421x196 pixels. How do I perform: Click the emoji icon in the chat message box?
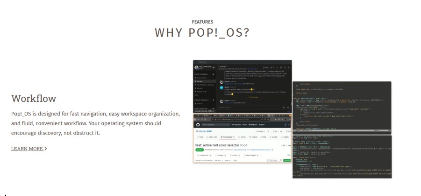pos(288,107)
